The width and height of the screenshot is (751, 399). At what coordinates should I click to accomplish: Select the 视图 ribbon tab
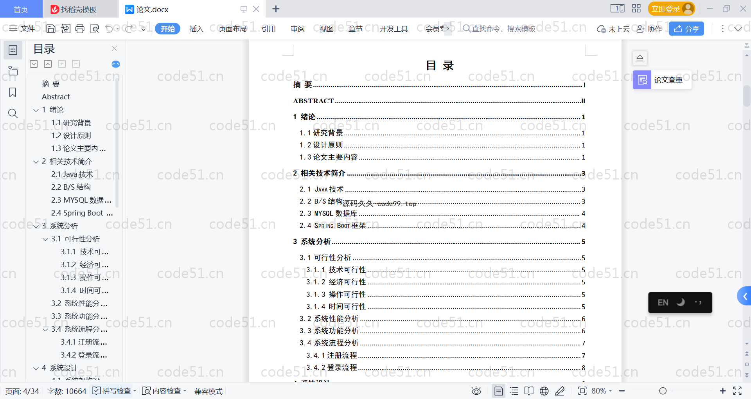click(327, 29)
